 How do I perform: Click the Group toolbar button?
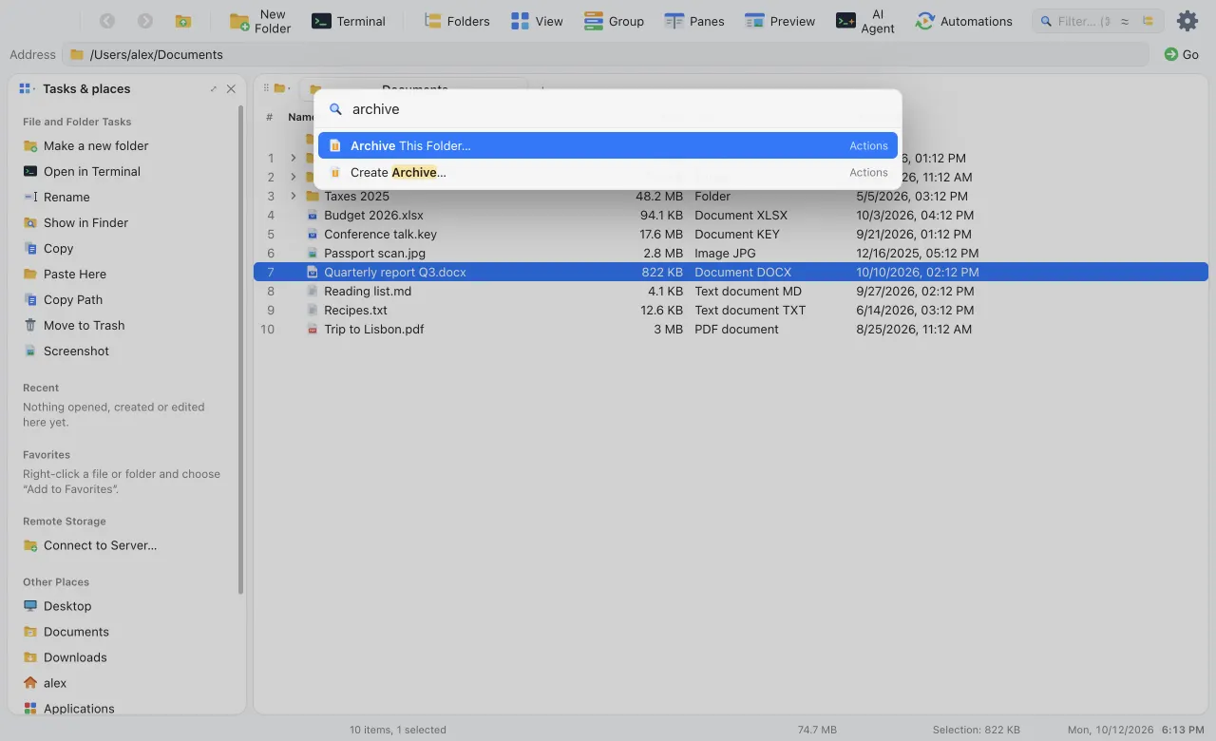(614, 21)
